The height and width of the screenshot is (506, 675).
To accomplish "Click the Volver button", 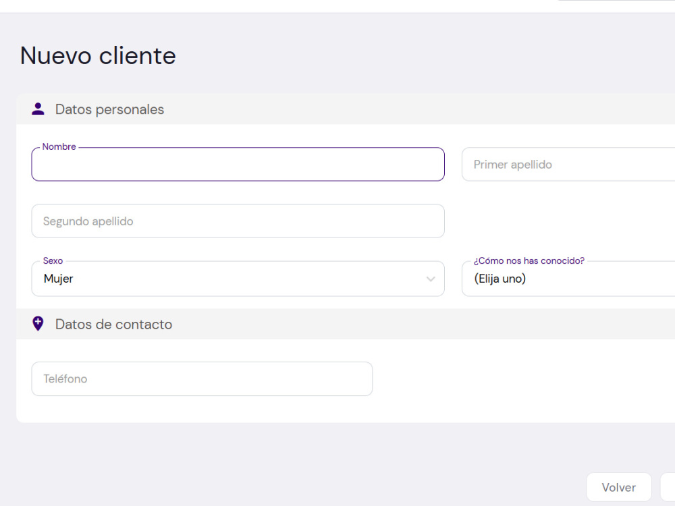I will [619, 488].
